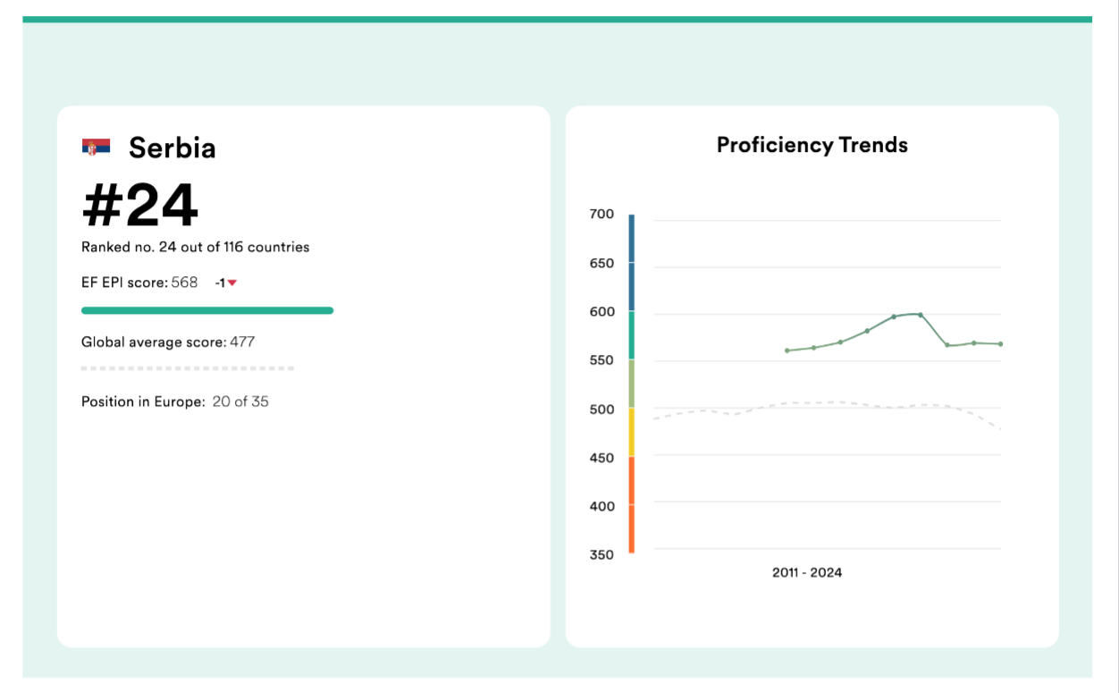Click the red downward triangle score change indicator
Viewport: 1119px width, 693px height.
(231, 283)
